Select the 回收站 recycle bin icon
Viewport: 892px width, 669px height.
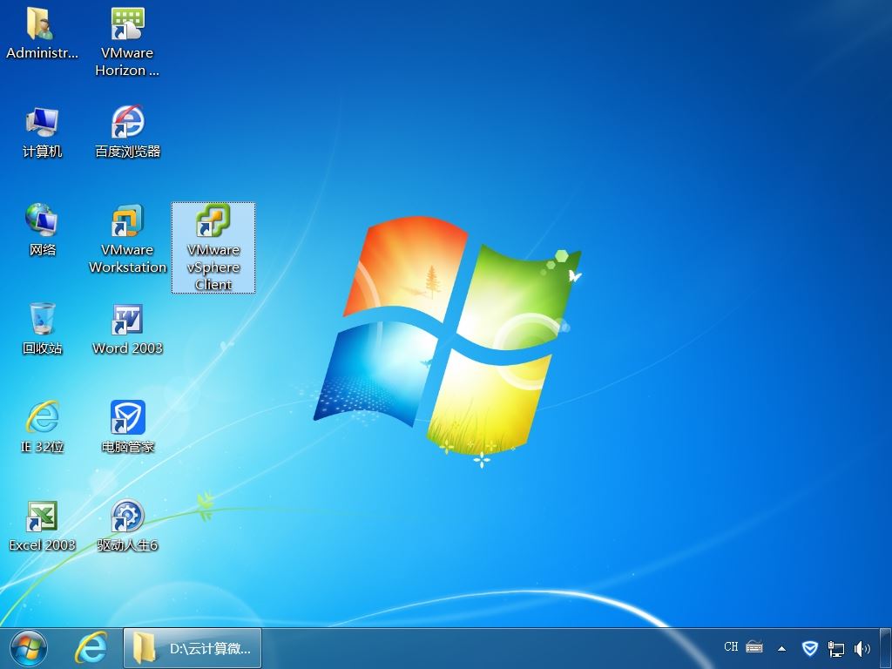point(42,328)
